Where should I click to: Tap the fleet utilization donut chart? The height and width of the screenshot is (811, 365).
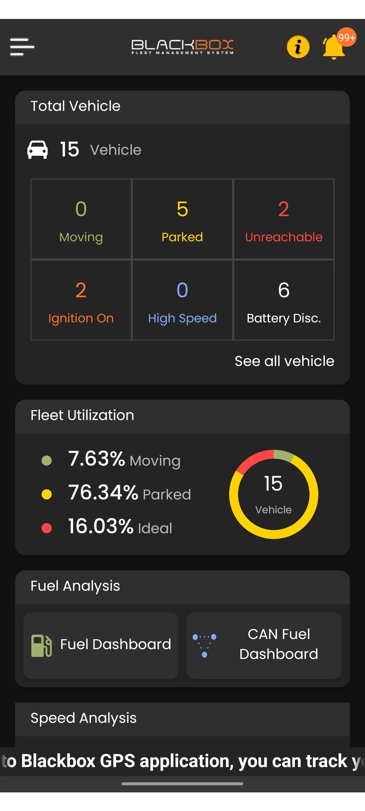[x=273, y=494]
